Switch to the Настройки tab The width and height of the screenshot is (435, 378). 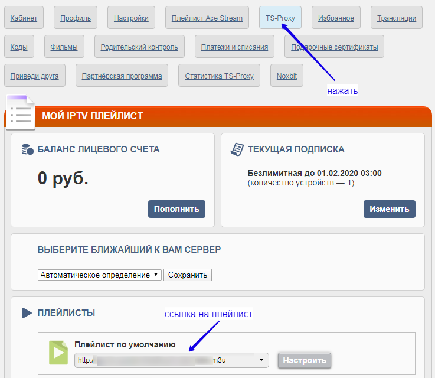pyautogui.click(x=132, y=18)
